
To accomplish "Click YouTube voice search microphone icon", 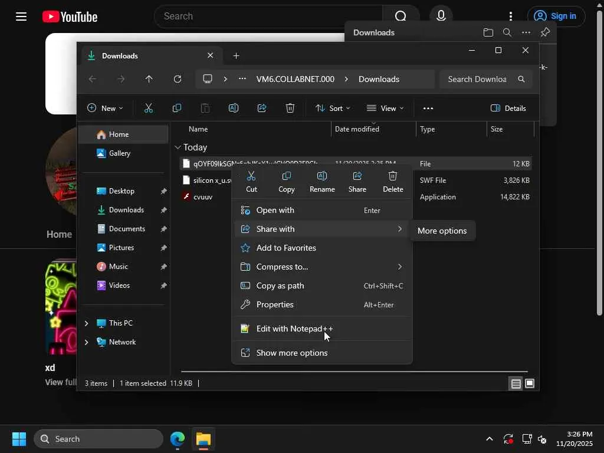I will point(441,16).
